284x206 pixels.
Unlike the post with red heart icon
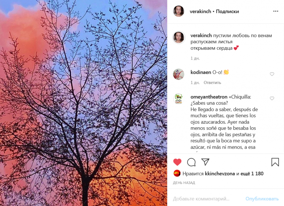pos(177,162)
